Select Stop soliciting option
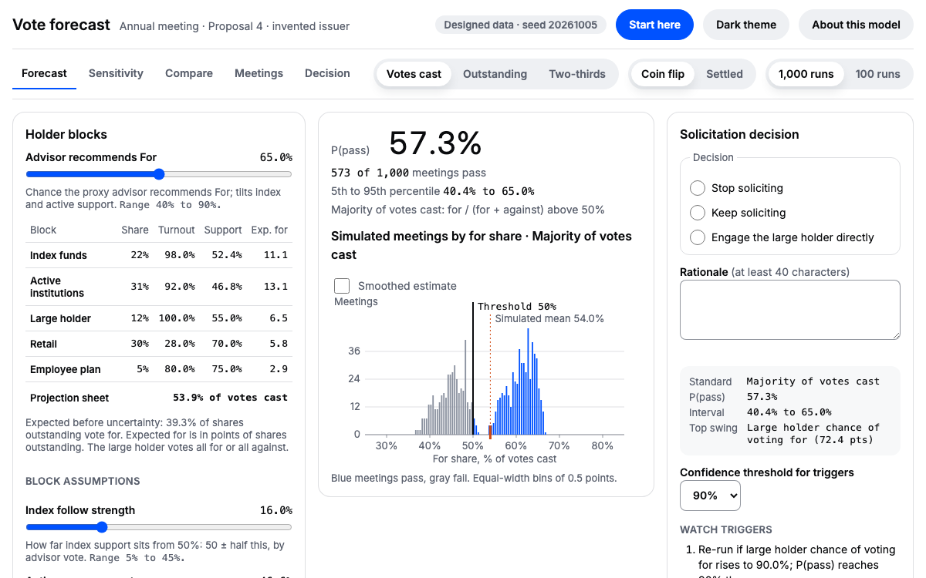926x578 pixels. click(698, 188)
